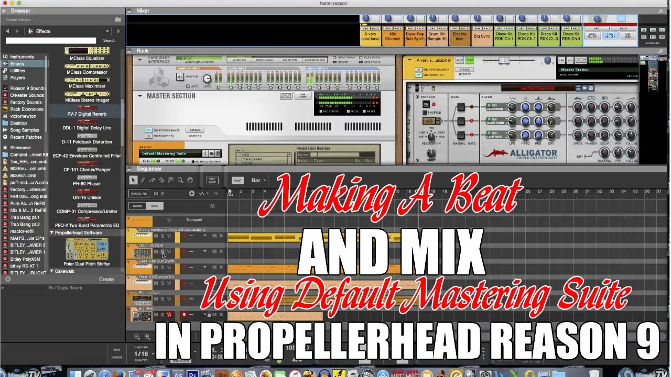Viewport: 671px width, 377px height.
Task: Click the monitor speaker icon in Hardware Interface
Action: [180, 77]
